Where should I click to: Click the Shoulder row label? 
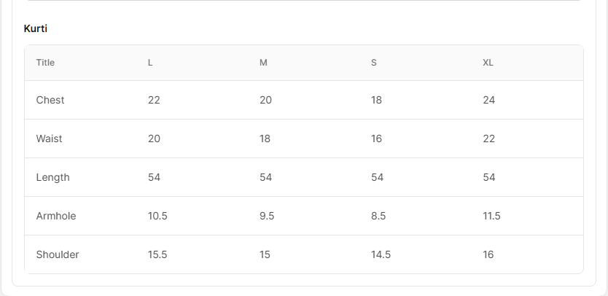[x=58, y=254]
